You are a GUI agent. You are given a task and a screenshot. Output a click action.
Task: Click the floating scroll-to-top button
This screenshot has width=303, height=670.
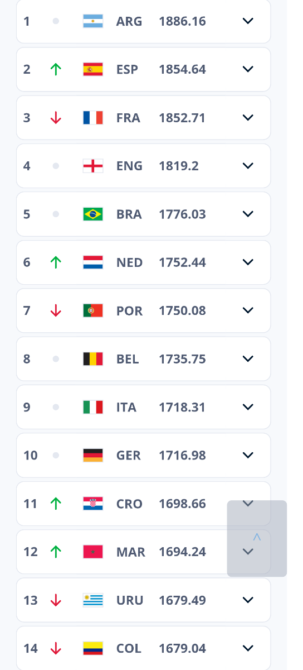[x=257, y=538]
